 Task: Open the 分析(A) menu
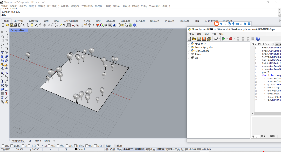[x=117, y=6]
